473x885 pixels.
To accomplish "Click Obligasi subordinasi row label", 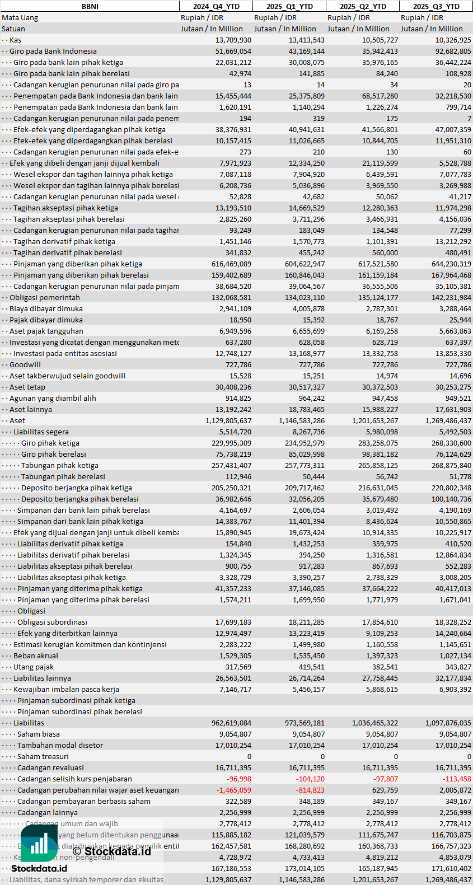I will [x=52, y=622].
